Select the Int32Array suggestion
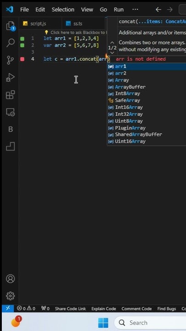Viewport: 186px width, 331px height. click(147, 114)
